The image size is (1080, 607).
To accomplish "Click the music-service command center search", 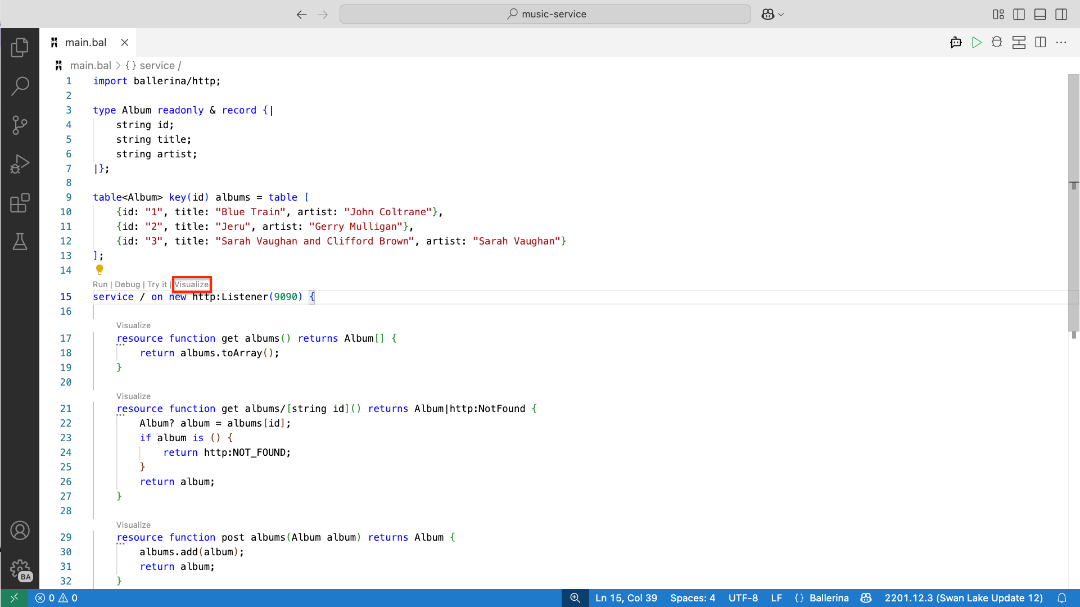I will (545, 15).
